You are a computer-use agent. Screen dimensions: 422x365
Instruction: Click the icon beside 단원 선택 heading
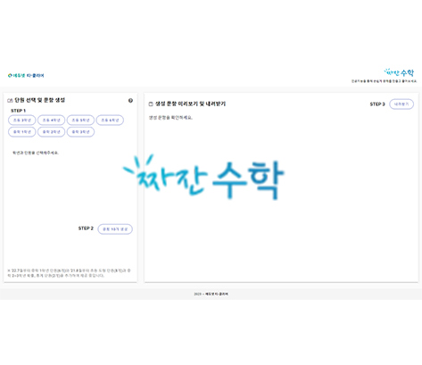(x=10, y=101)
